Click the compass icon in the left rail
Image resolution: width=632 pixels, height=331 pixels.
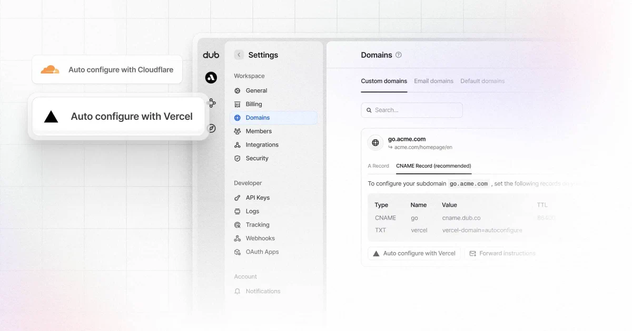point(211,128)
